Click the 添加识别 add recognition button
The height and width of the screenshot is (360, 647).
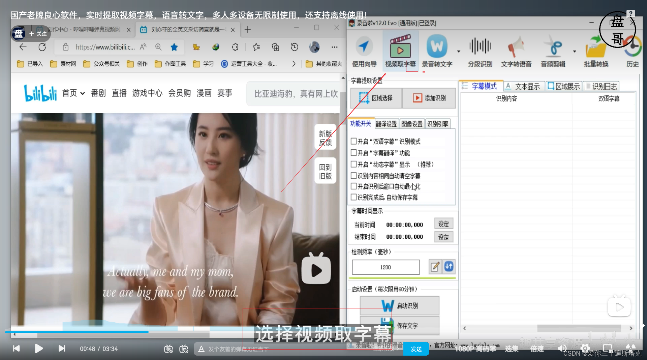(x=429, y=98)
